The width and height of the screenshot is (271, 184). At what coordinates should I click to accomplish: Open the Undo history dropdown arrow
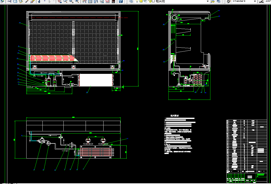(45, 1)
